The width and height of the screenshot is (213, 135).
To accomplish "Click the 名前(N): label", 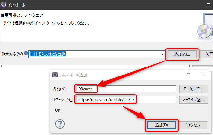I will tap(60, 89).
